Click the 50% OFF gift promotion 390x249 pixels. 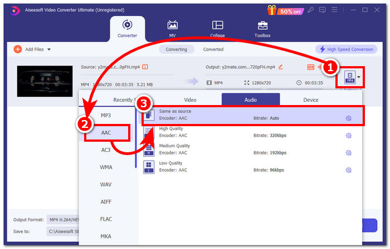coord(285,11)
